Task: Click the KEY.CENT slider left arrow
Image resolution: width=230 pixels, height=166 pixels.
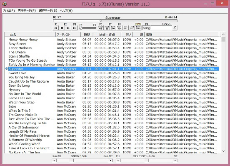Action: (118, 161)
